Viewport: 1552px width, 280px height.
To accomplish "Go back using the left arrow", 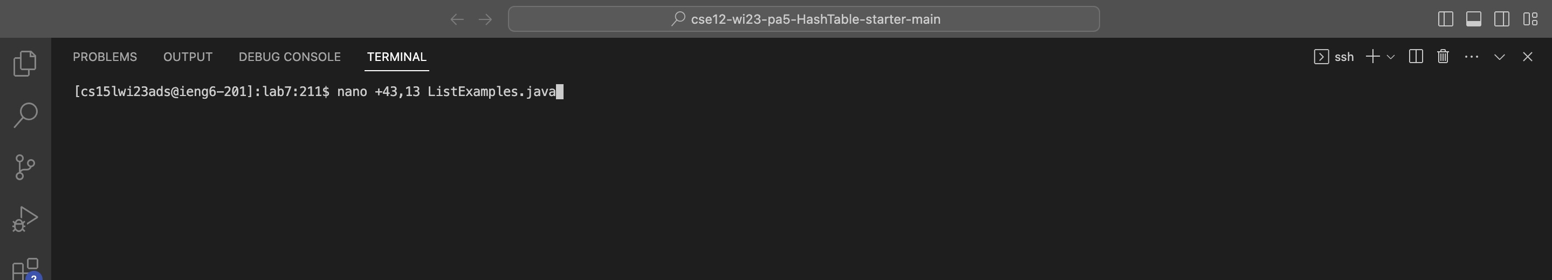I will click(x=457, y=19).
